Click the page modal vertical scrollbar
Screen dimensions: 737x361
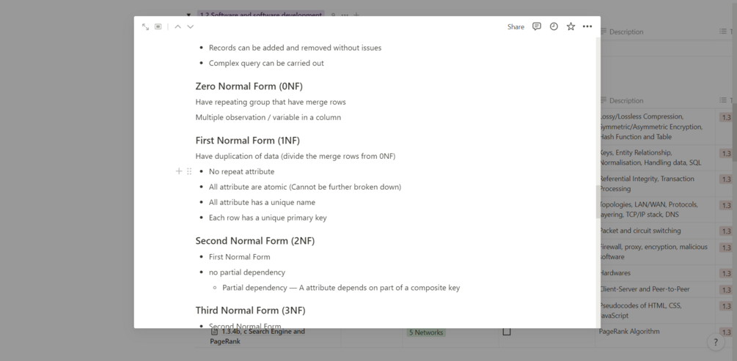(x=598, y=202)
